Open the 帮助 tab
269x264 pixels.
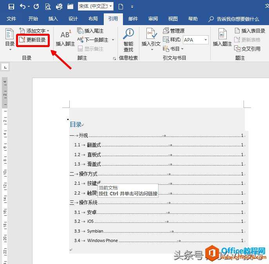tap(193, 18)
